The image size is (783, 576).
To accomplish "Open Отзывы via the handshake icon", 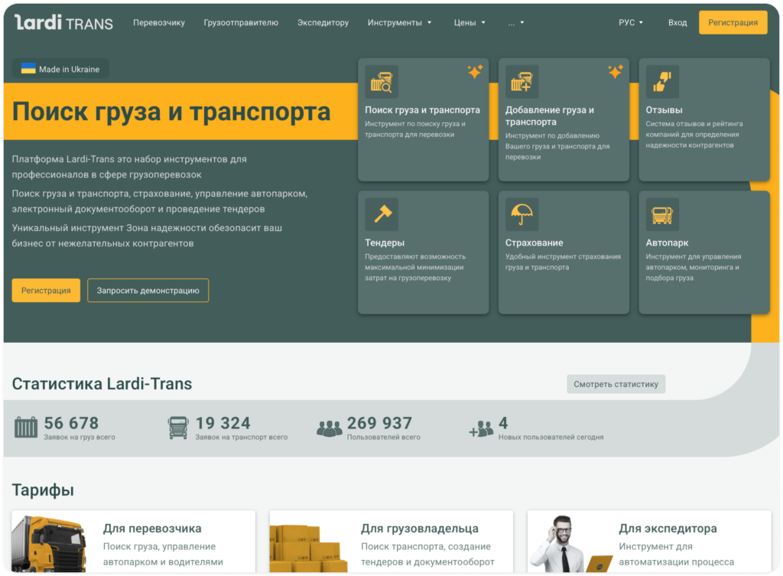I will [x=664, y=80].
